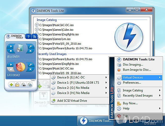
Task: Select Ubuntu 10.04 LTS.iso in Image Catalog
Action: click(66, 48)
